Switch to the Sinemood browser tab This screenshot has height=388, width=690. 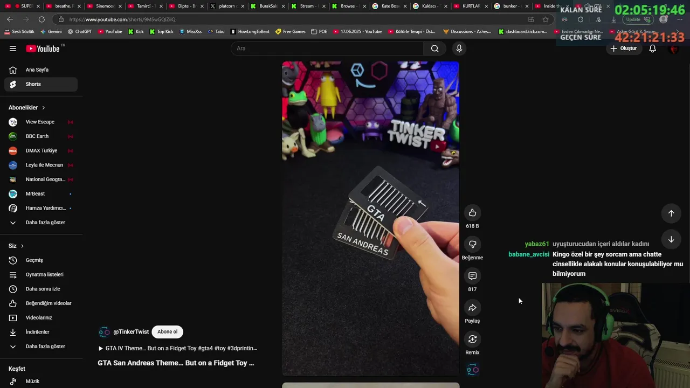(104, 6)
